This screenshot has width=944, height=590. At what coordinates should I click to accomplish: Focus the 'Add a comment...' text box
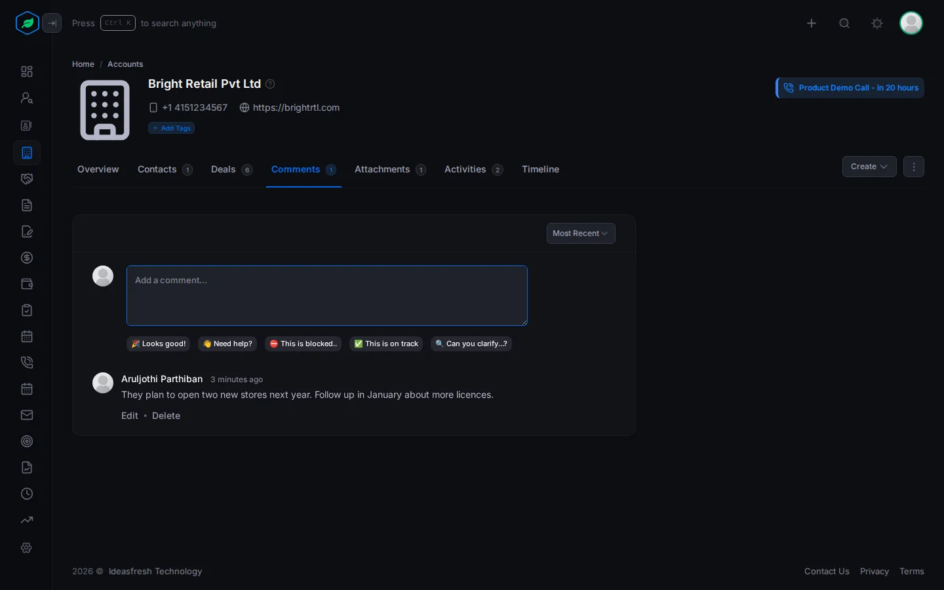pos(327,296)
